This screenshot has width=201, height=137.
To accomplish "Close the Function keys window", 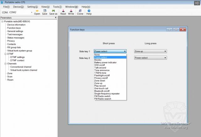I will 183,30.
